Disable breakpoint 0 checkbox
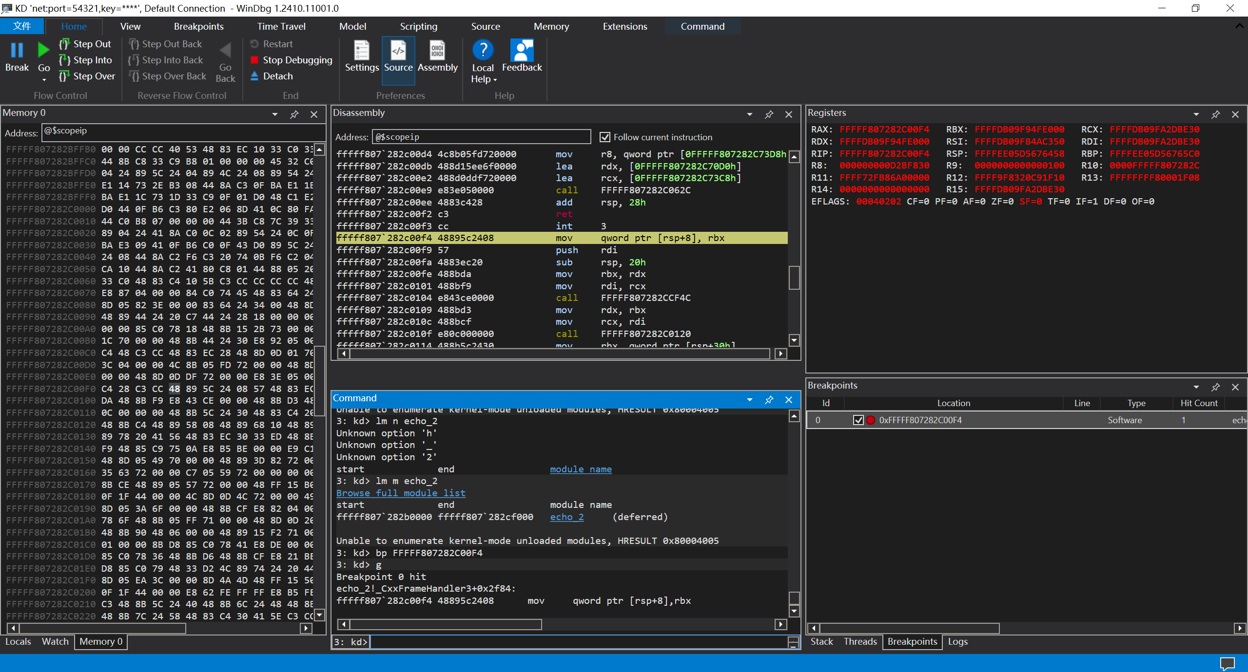The image size is (1248, 672). [858, 420]
